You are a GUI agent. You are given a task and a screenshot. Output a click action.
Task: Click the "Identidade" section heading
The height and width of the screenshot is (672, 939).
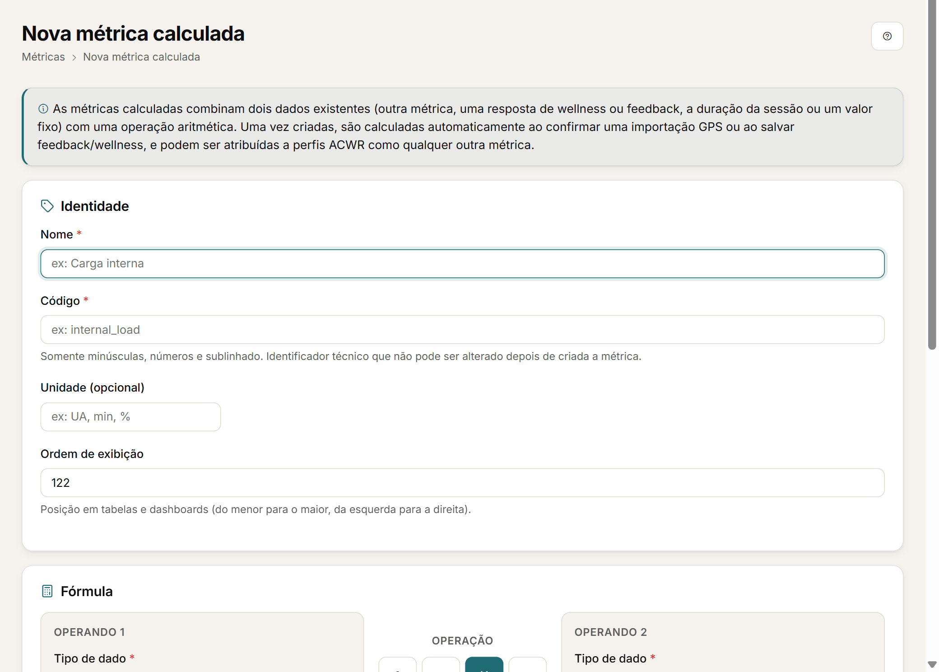tap(95, 206)
